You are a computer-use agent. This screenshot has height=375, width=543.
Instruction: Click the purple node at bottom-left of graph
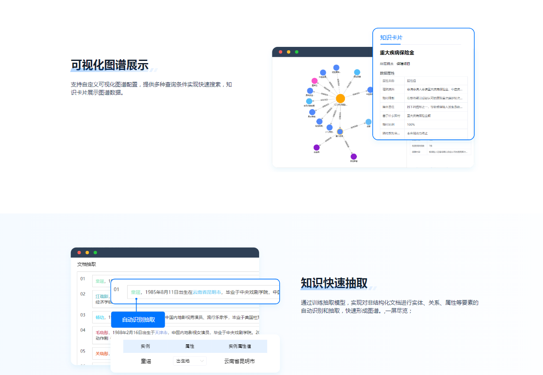pyautogui.click(x=316, y=147)
